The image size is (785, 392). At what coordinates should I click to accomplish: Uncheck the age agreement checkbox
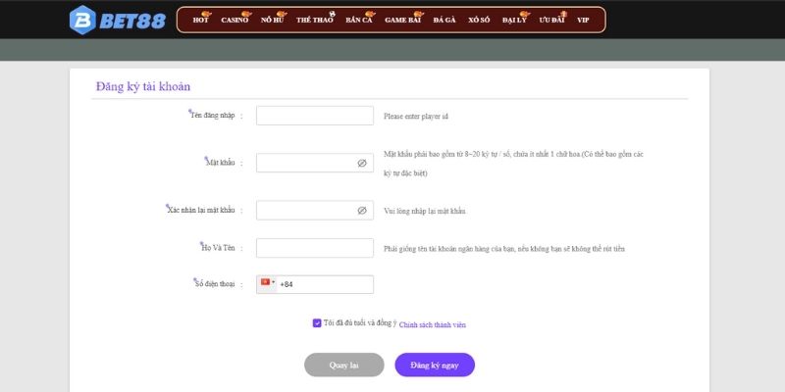pos(317,322)
